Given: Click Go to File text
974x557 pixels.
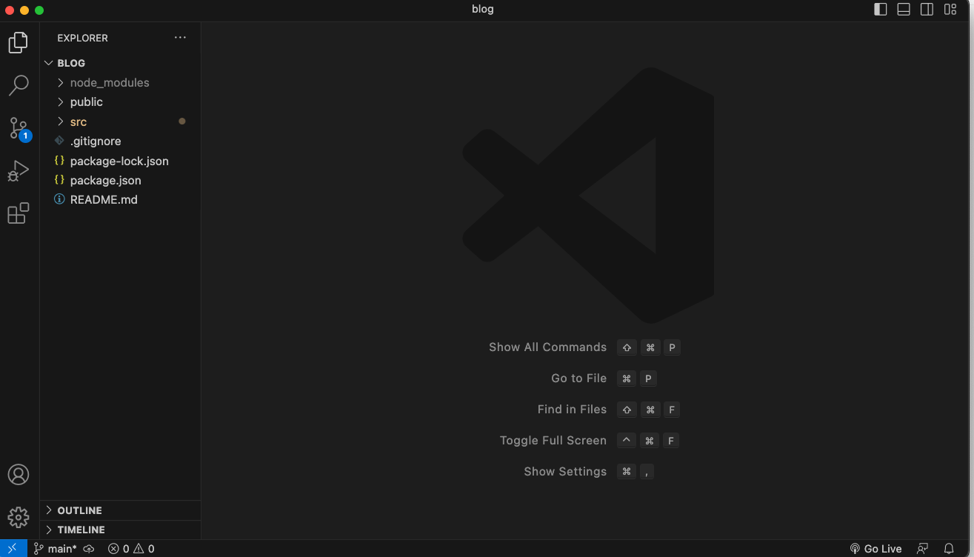Looking at the screenshot, I should (x=578, y=378).
